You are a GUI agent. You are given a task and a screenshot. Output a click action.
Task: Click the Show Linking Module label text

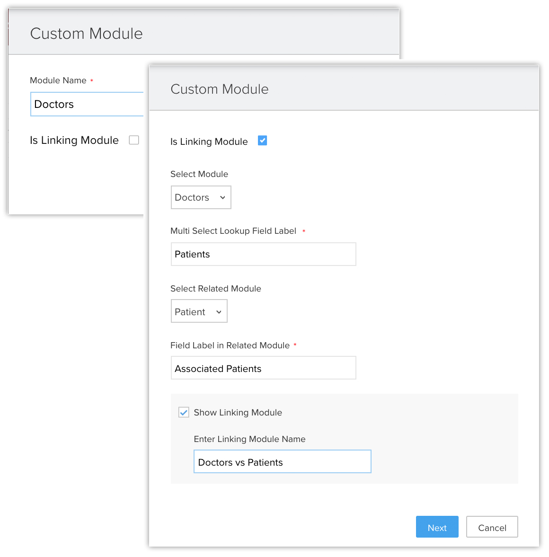(238, 412)
